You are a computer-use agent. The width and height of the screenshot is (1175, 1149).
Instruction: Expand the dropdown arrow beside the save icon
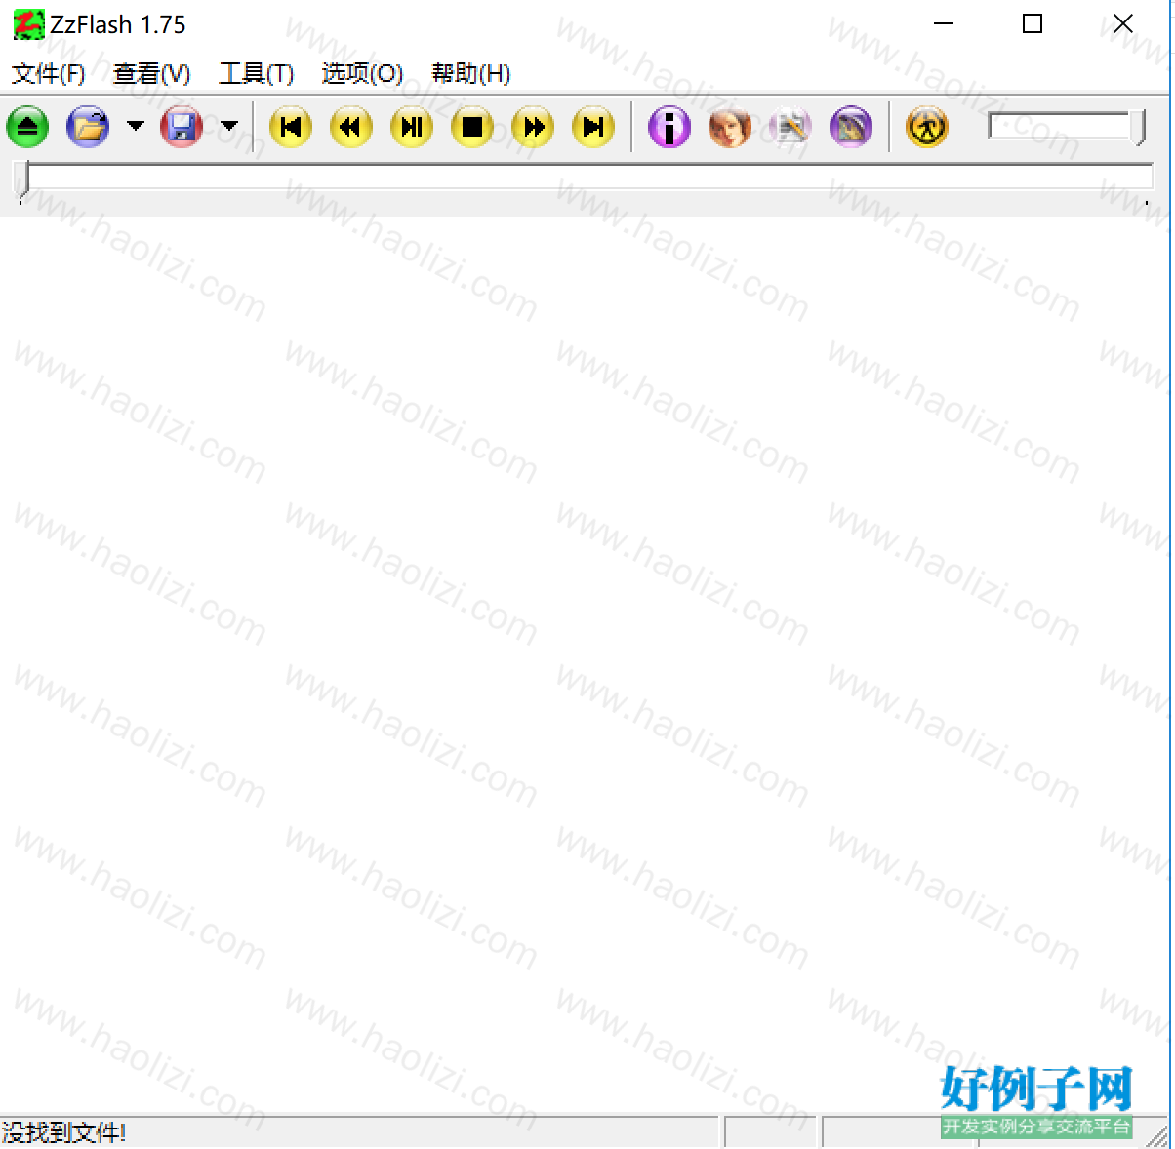229,126
